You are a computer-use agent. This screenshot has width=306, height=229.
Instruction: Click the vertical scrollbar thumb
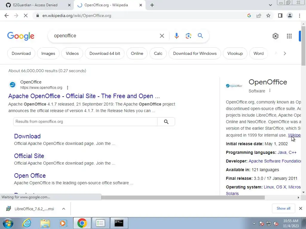[x=303, y=46]
